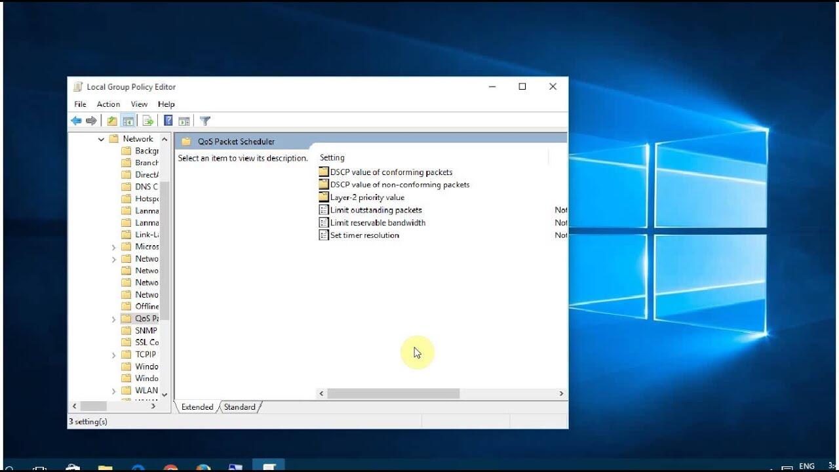
Task: Select the Set timer resolution setting
Action: pos(364,235)
